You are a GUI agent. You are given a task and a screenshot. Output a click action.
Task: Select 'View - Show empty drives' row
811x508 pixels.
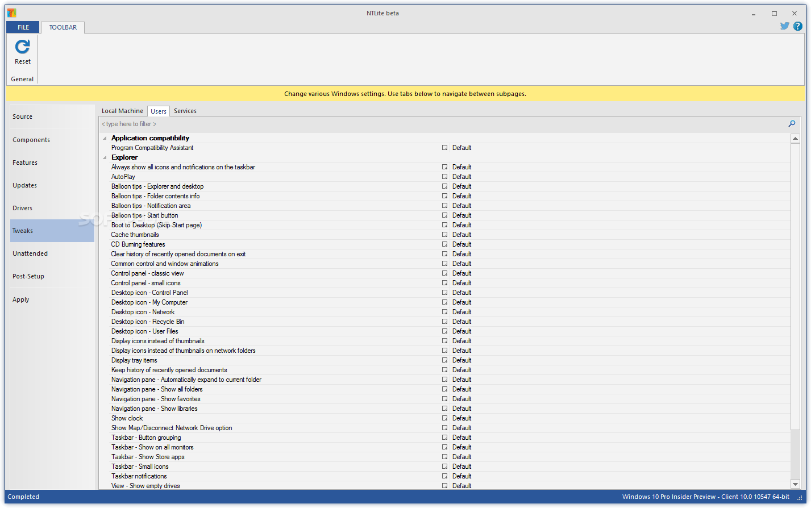coord(145,486)
